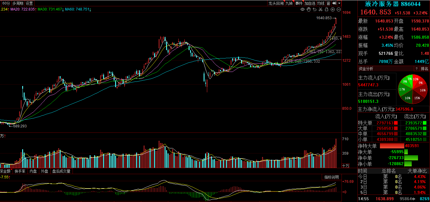Switch to 内盘 tab
430x202 pixels.
click(x=33, y=171)
